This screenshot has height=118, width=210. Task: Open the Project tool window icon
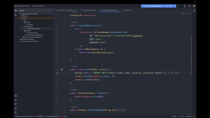16,10
